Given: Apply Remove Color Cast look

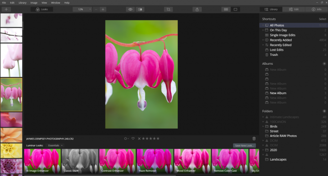Looking at the screenshot, I should click(230, 161).
